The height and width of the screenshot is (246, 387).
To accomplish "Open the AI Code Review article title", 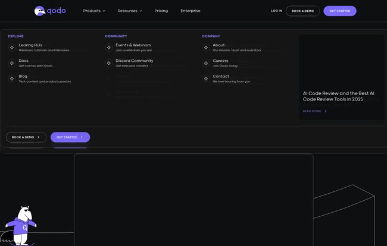I will (x=338, y=96).
